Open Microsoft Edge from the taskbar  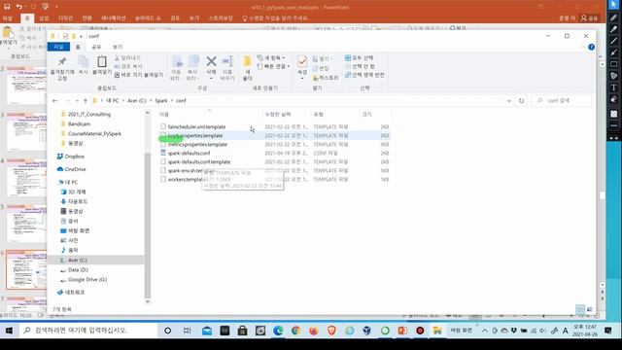278,331
